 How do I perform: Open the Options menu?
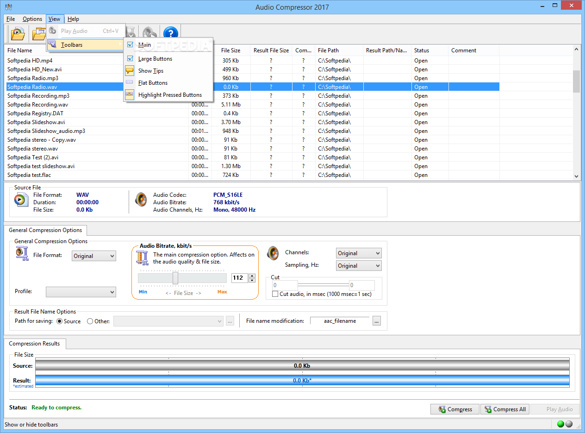point(32,19)
